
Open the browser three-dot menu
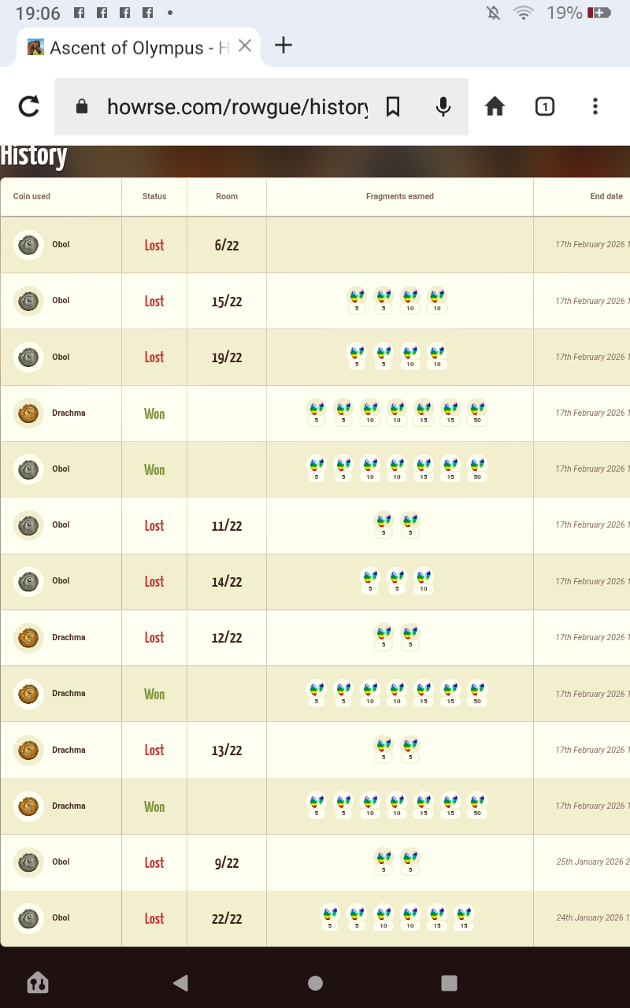pyautogui.click(x=595, y=106)
